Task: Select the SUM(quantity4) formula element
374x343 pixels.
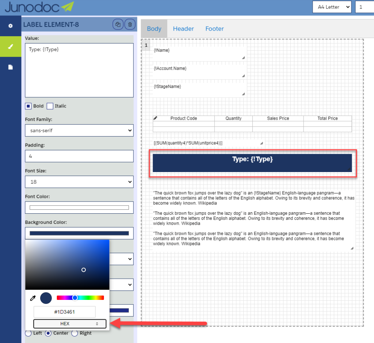Action: tap(208, 143)
